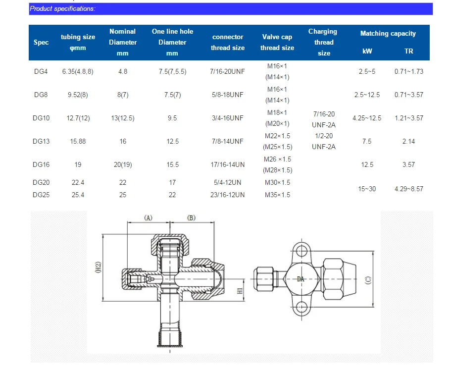The width and height of the screenshot is (452, 374).
Task: Select the Spec column header
Action: pyautogui.click(x=41, y=42)
